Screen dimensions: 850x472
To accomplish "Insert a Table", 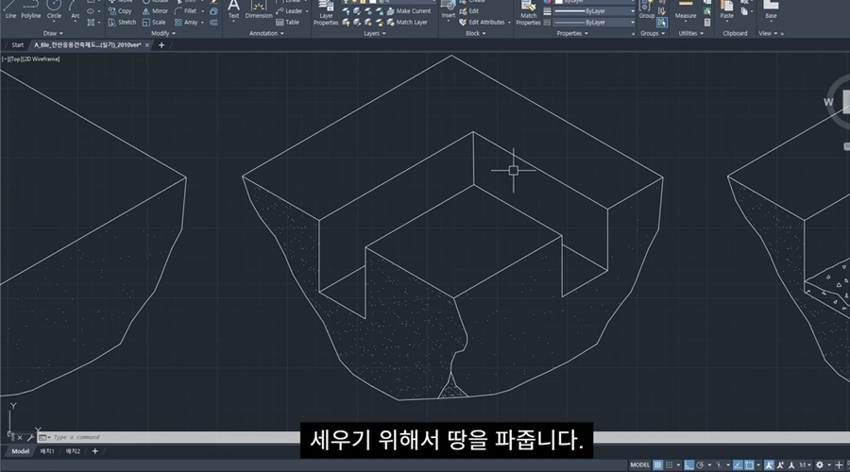I will pos(287,23).
